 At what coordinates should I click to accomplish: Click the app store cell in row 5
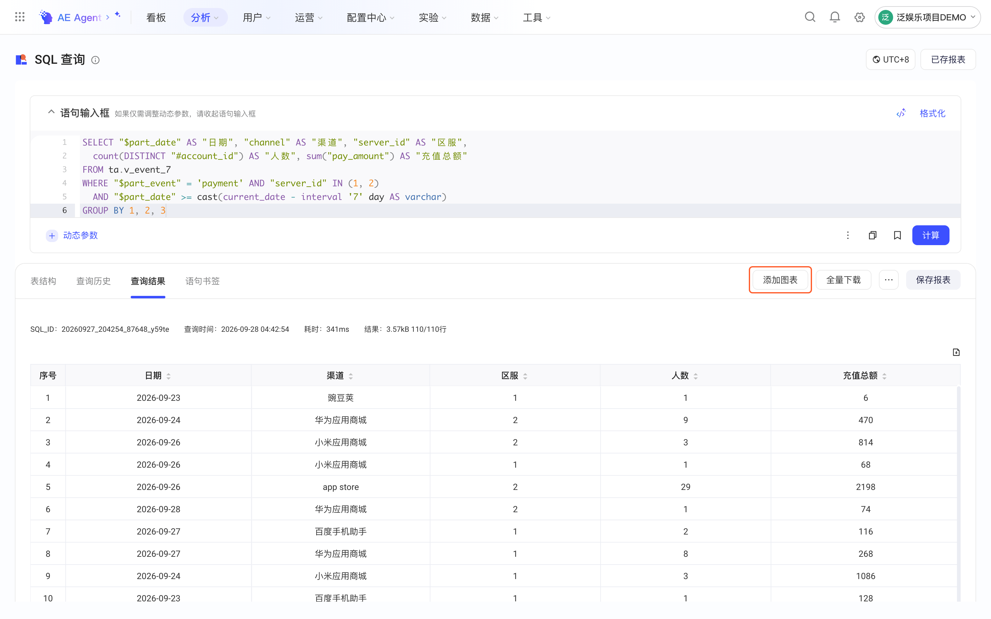click(x=340, y=487)
